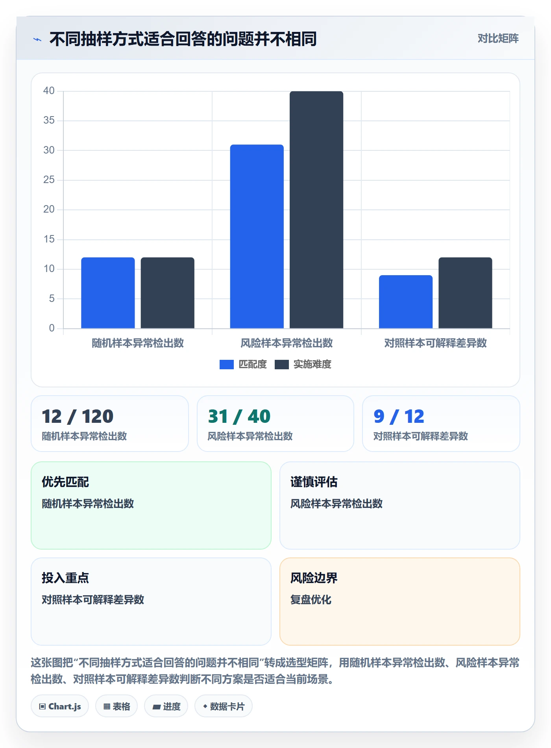The image size is (551, 748).
Task: Click the dark 实施难度 bar for 随机样本异常检出数
Action: point(168,293)
